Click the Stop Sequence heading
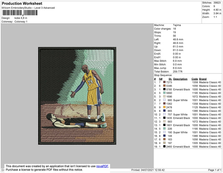The image size is (223, 173). tap(163, 75)
